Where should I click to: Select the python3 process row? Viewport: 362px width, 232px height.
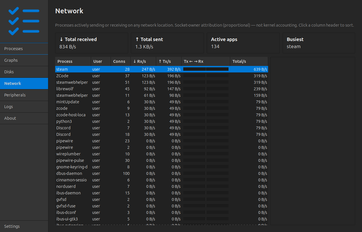click(161, 121)
